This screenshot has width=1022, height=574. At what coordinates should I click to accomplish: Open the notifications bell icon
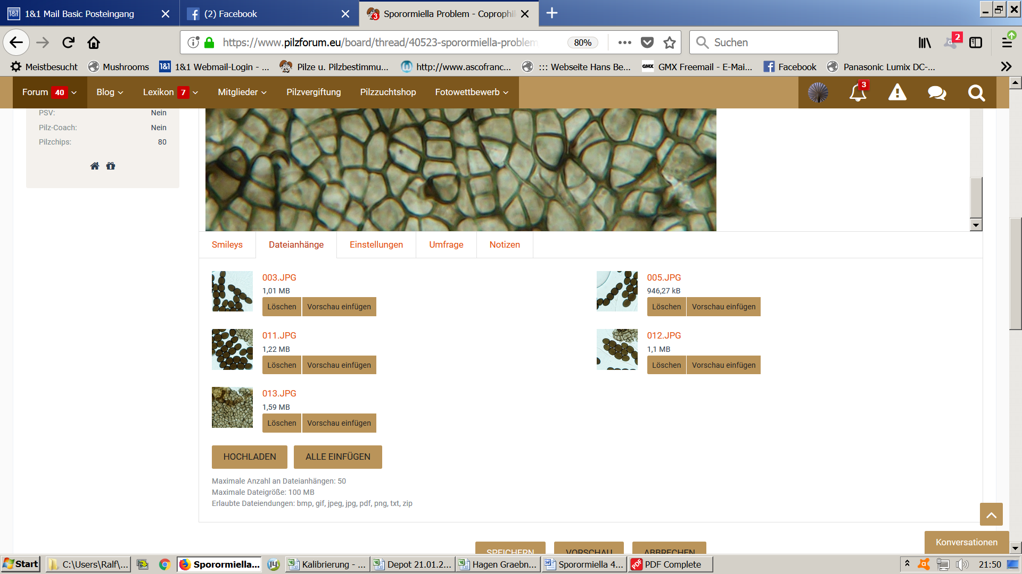coord(857,92)
